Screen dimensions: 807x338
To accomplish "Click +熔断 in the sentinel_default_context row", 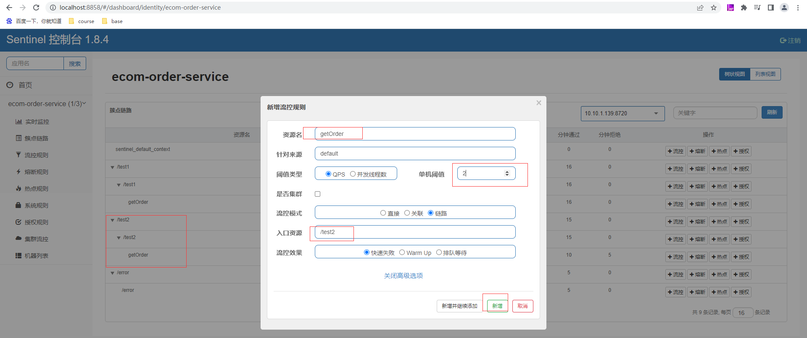I will click(697, 151).
